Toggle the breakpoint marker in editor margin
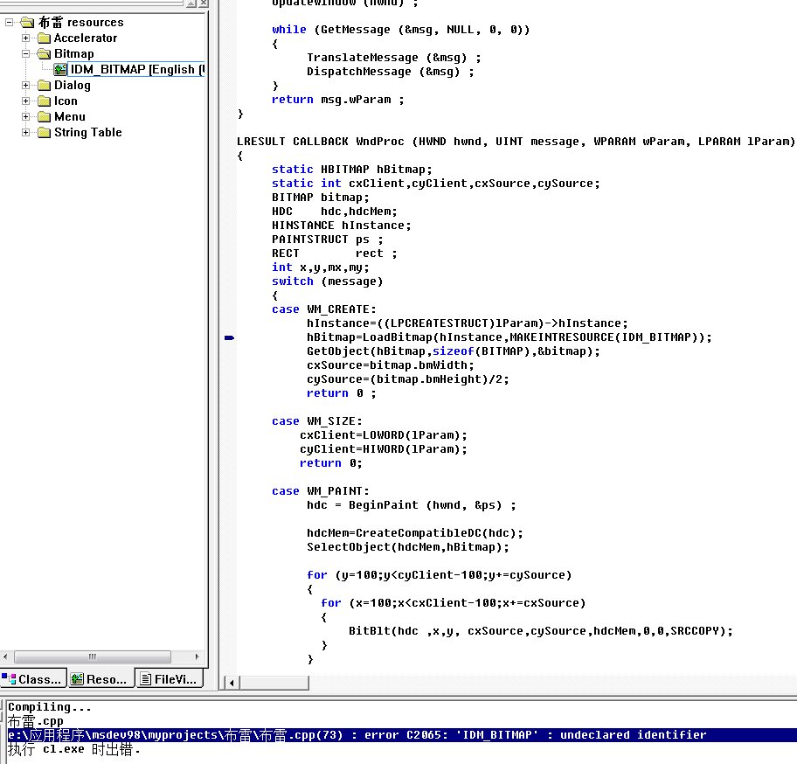Viewport: 797px width, 764px height. 230,337
